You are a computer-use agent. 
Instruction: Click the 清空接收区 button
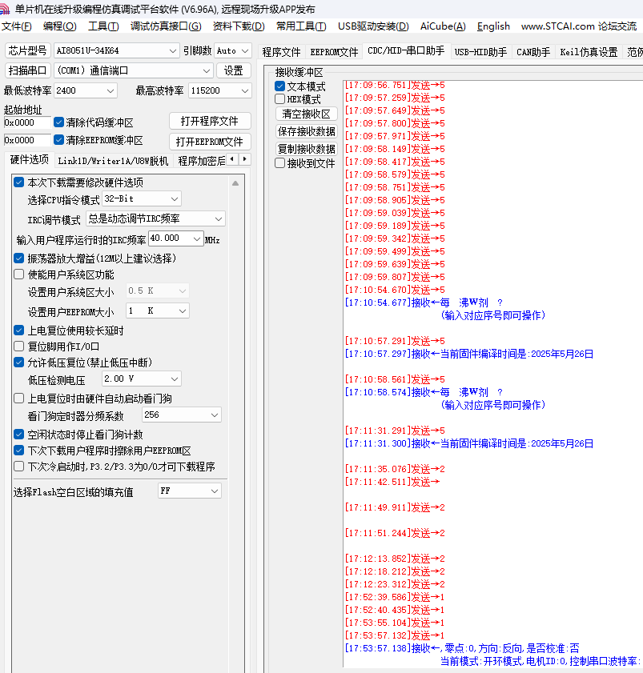coord(306,114)
